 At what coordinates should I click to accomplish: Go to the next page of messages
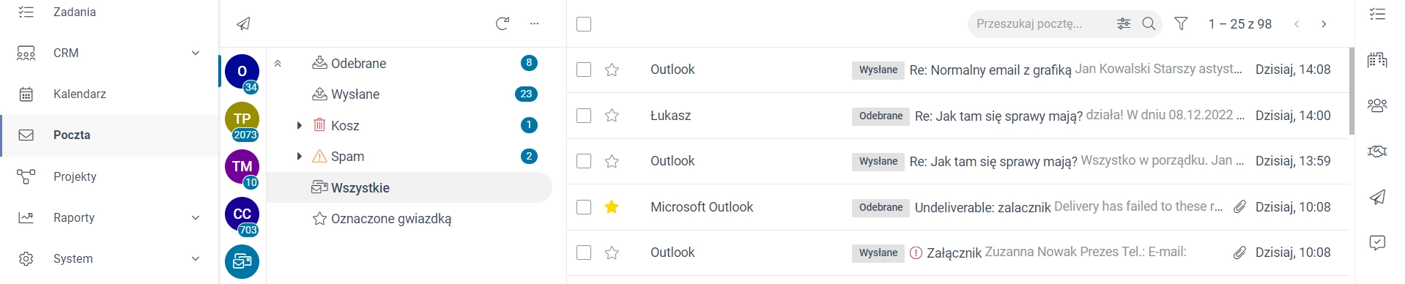point(1324,24)
